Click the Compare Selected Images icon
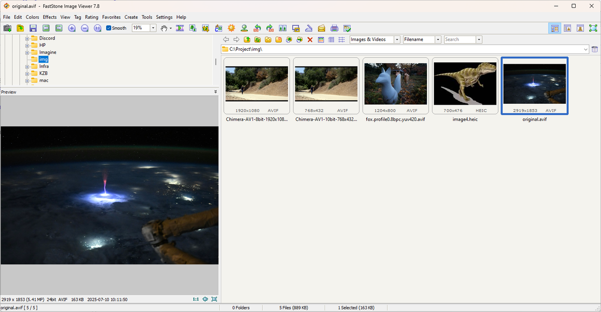The width and height of the screenshot is (601, 312). click(283, 28)
